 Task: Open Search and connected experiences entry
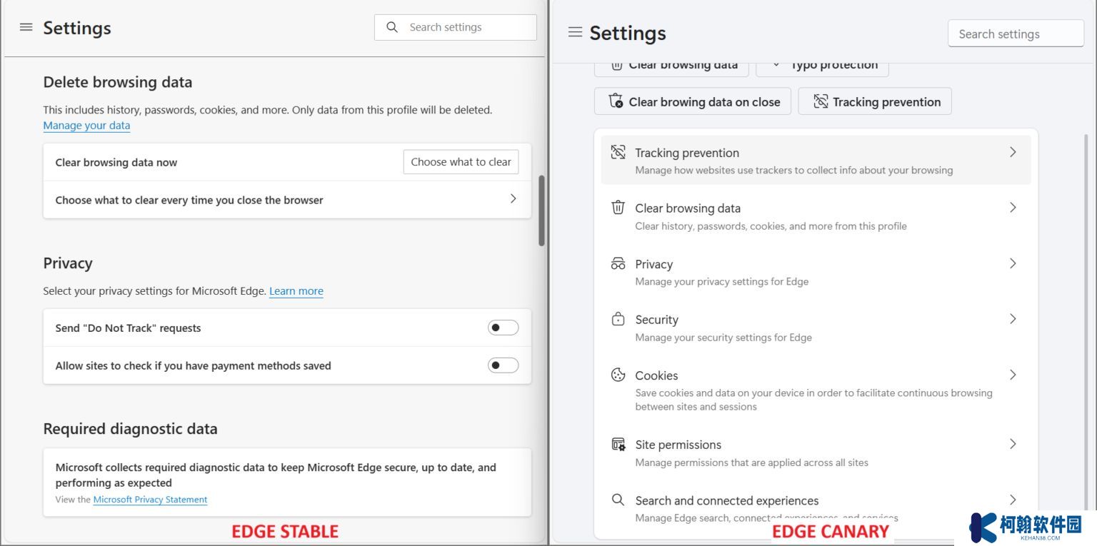(727, 500)
